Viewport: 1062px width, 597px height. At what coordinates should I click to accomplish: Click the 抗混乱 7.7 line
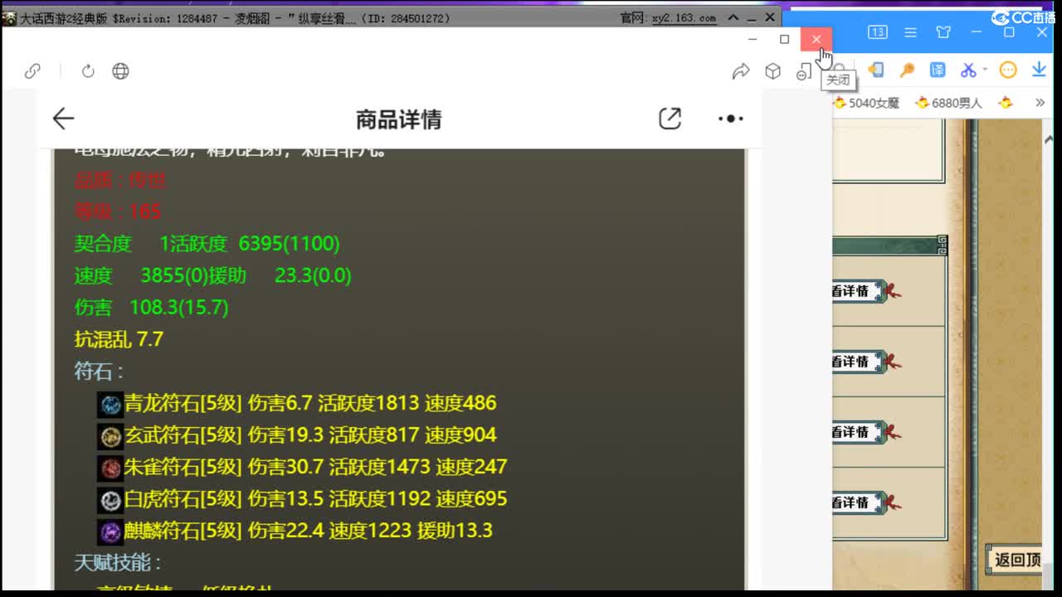point(119,339)
